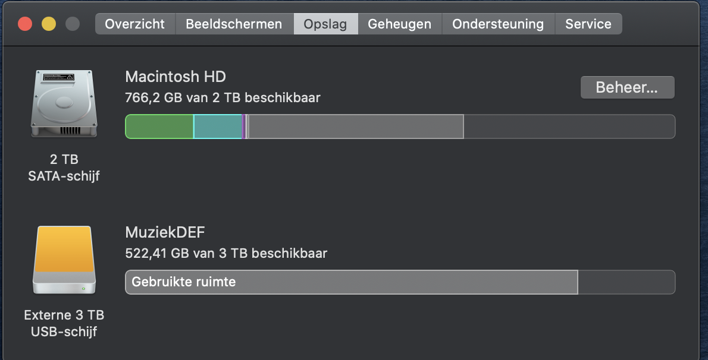Click the Gebruikte ruimte bar for MuziekDEF

click(351, 282)
